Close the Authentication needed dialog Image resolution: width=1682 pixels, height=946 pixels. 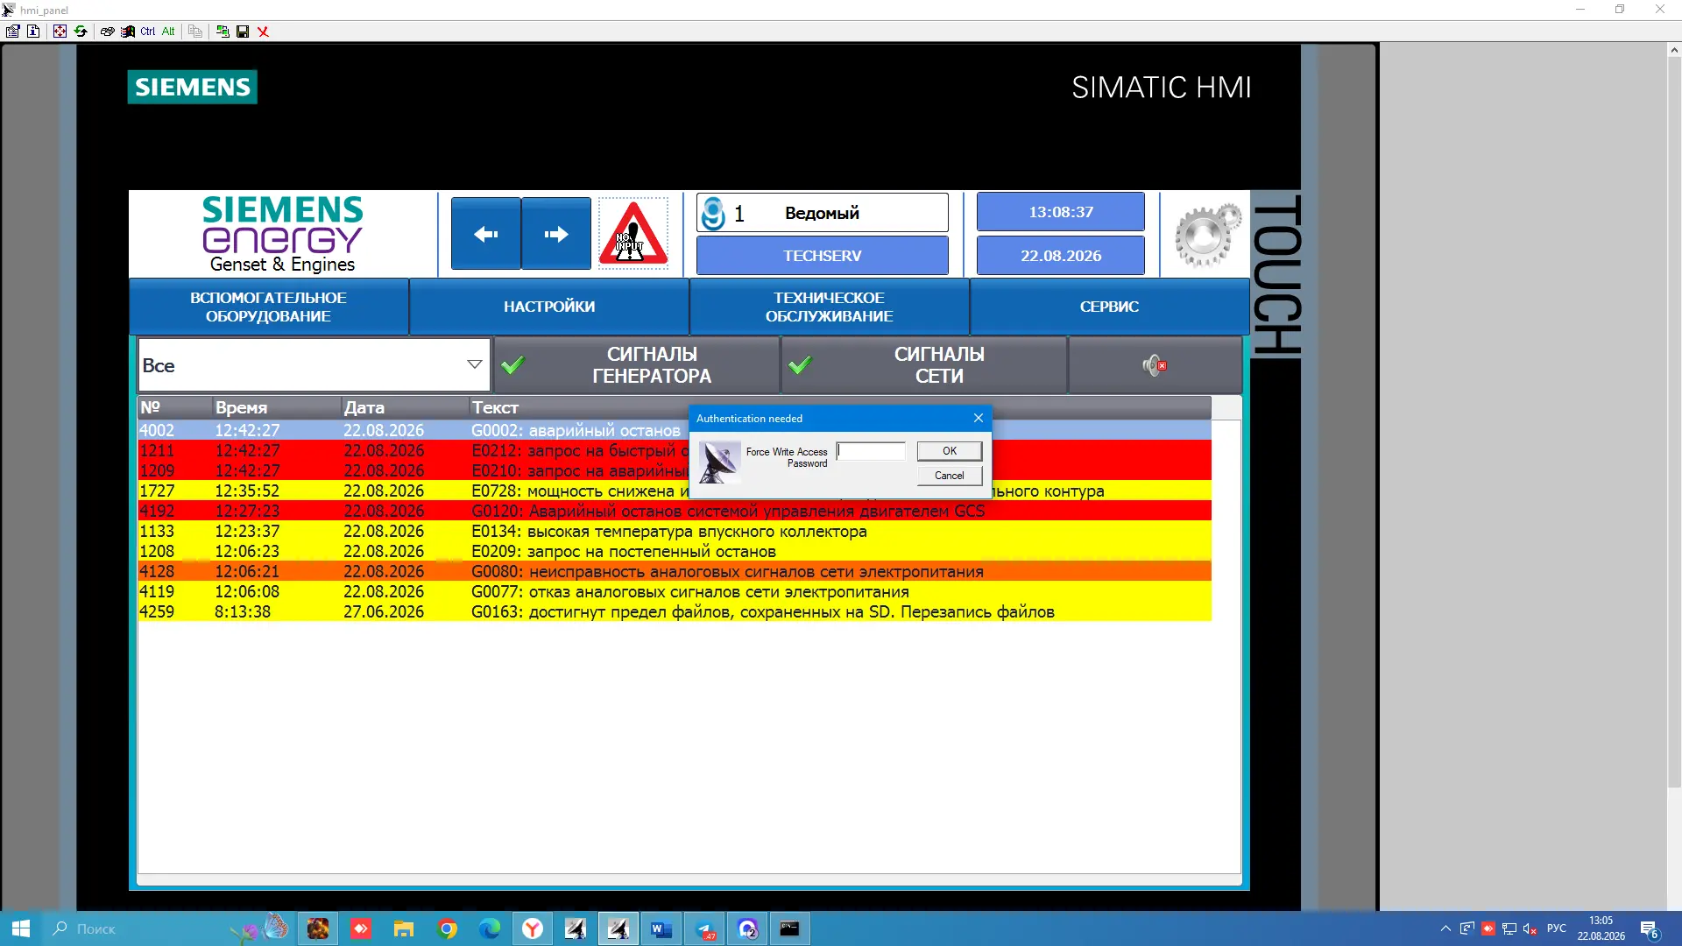979,418
